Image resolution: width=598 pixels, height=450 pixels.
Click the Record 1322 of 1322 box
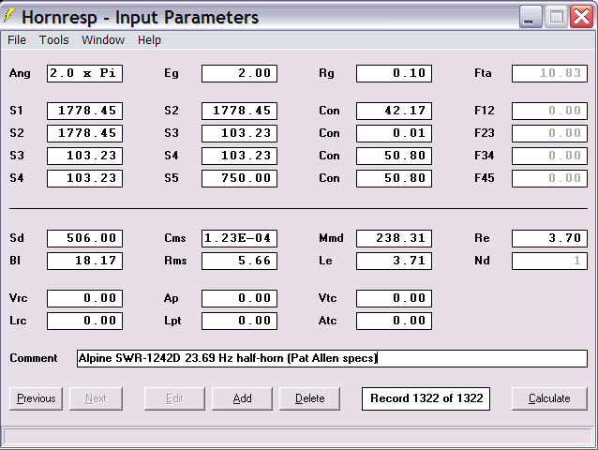426,398
